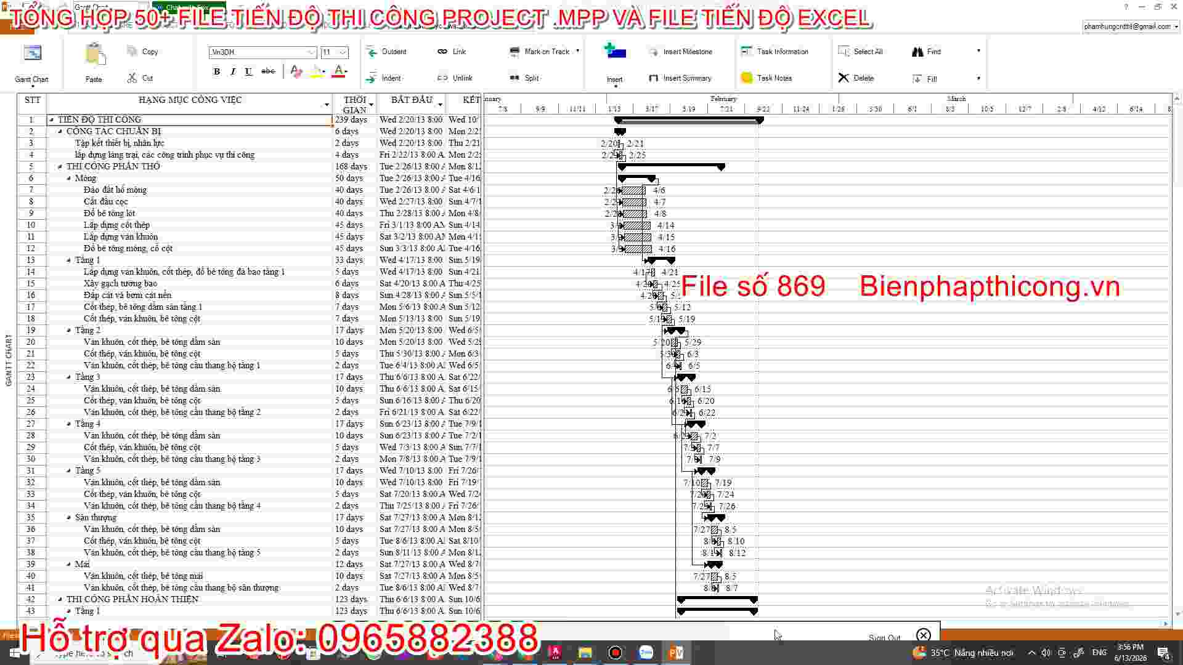
Task: Open the HẠNG MỤC CÔNG VIỆC column filter arrow
Action: [x=327, y=105]
